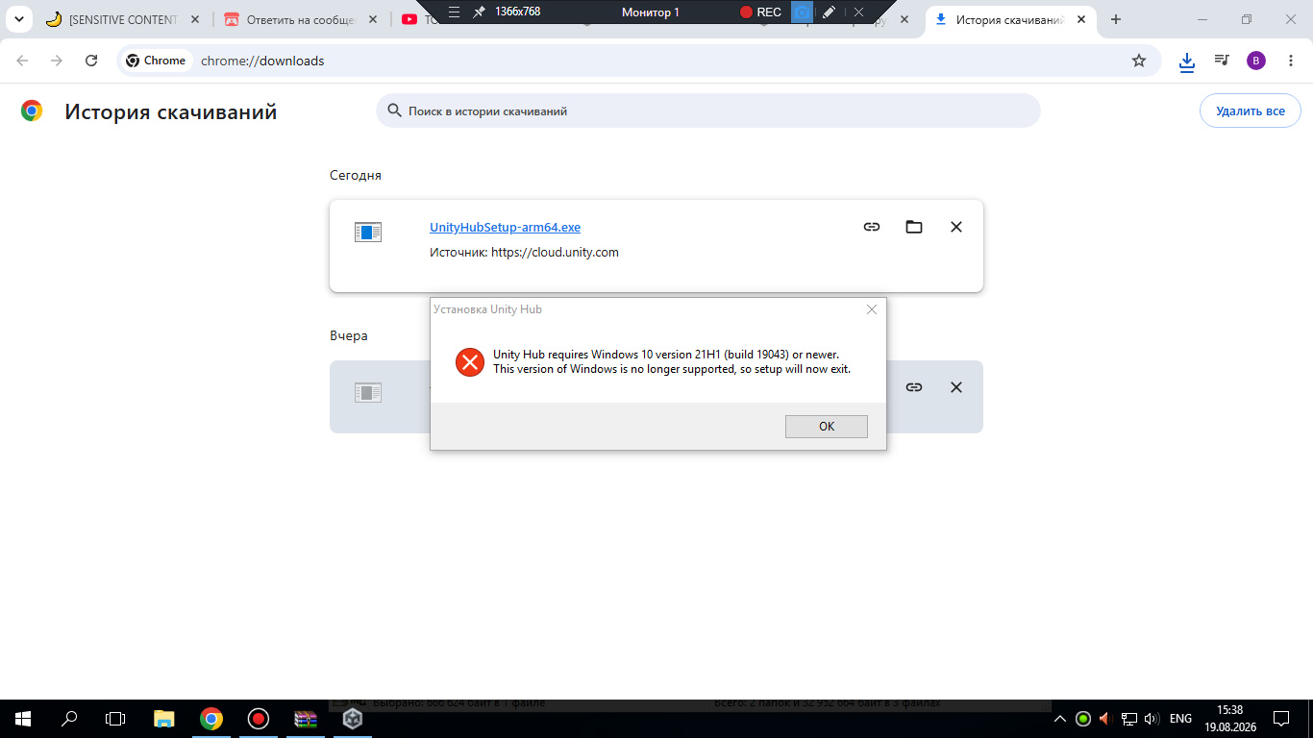Screen dimensions: 1313x738
Task: Open File Explorer from the taskbar
Action: [164, 719]
